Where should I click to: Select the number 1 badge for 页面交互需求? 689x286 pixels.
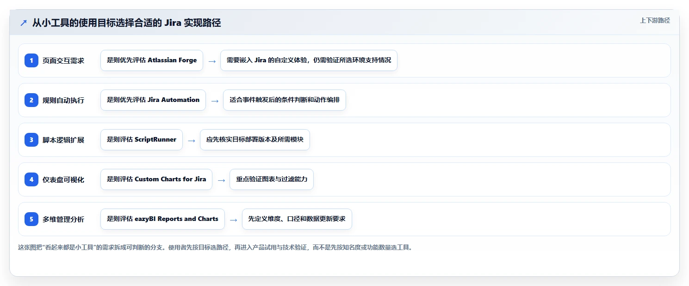31,60
